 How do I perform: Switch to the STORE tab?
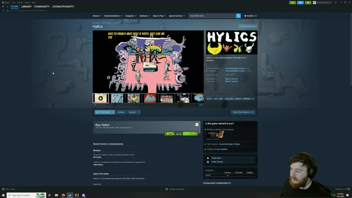[x=15, y=6]
